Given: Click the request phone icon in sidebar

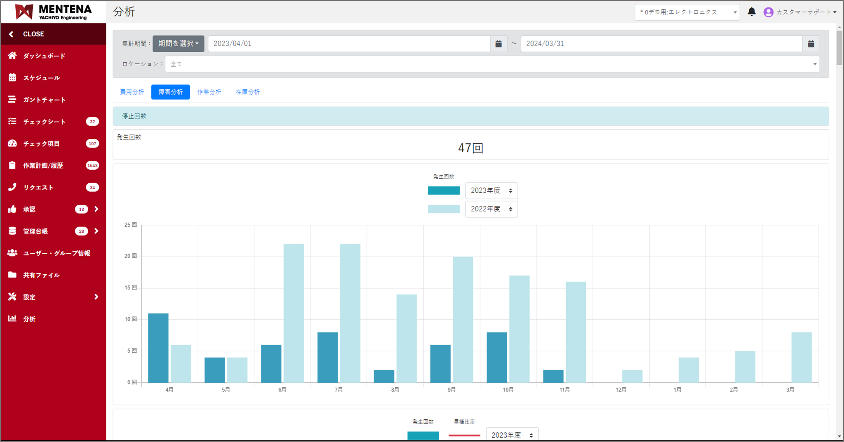Looking at the screenshot, I should click(x=12, y=187).
